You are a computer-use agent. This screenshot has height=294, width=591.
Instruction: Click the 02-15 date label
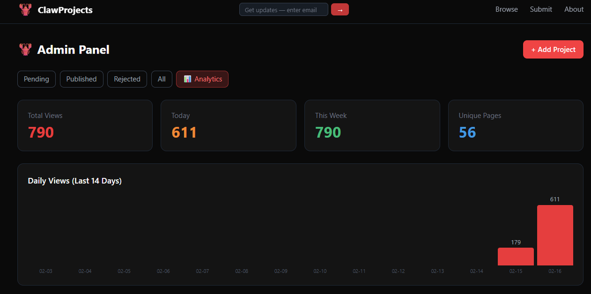click(516, 271)
